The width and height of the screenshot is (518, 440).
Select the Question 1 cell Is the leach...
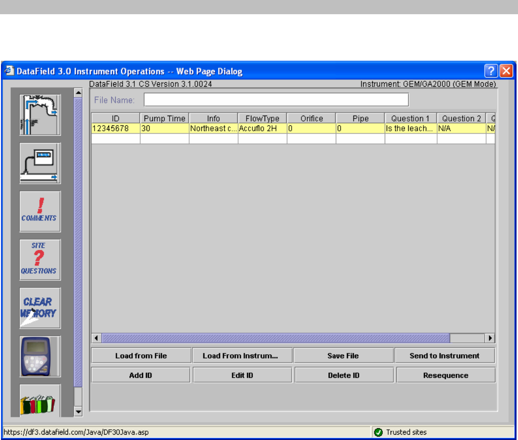pos(411,128)
